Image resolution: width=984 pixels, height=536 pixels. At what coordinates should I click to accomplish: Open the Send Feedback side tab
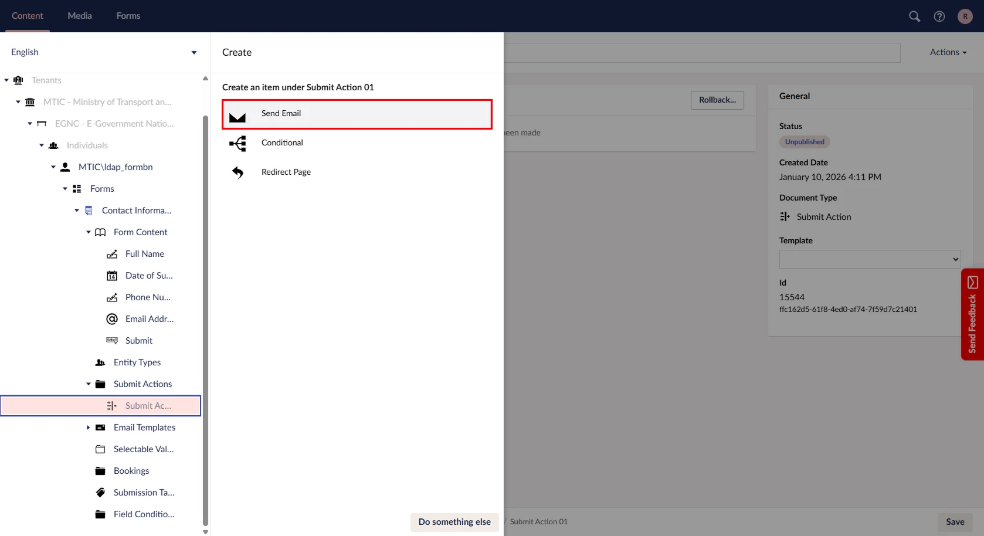coord(972,314)
